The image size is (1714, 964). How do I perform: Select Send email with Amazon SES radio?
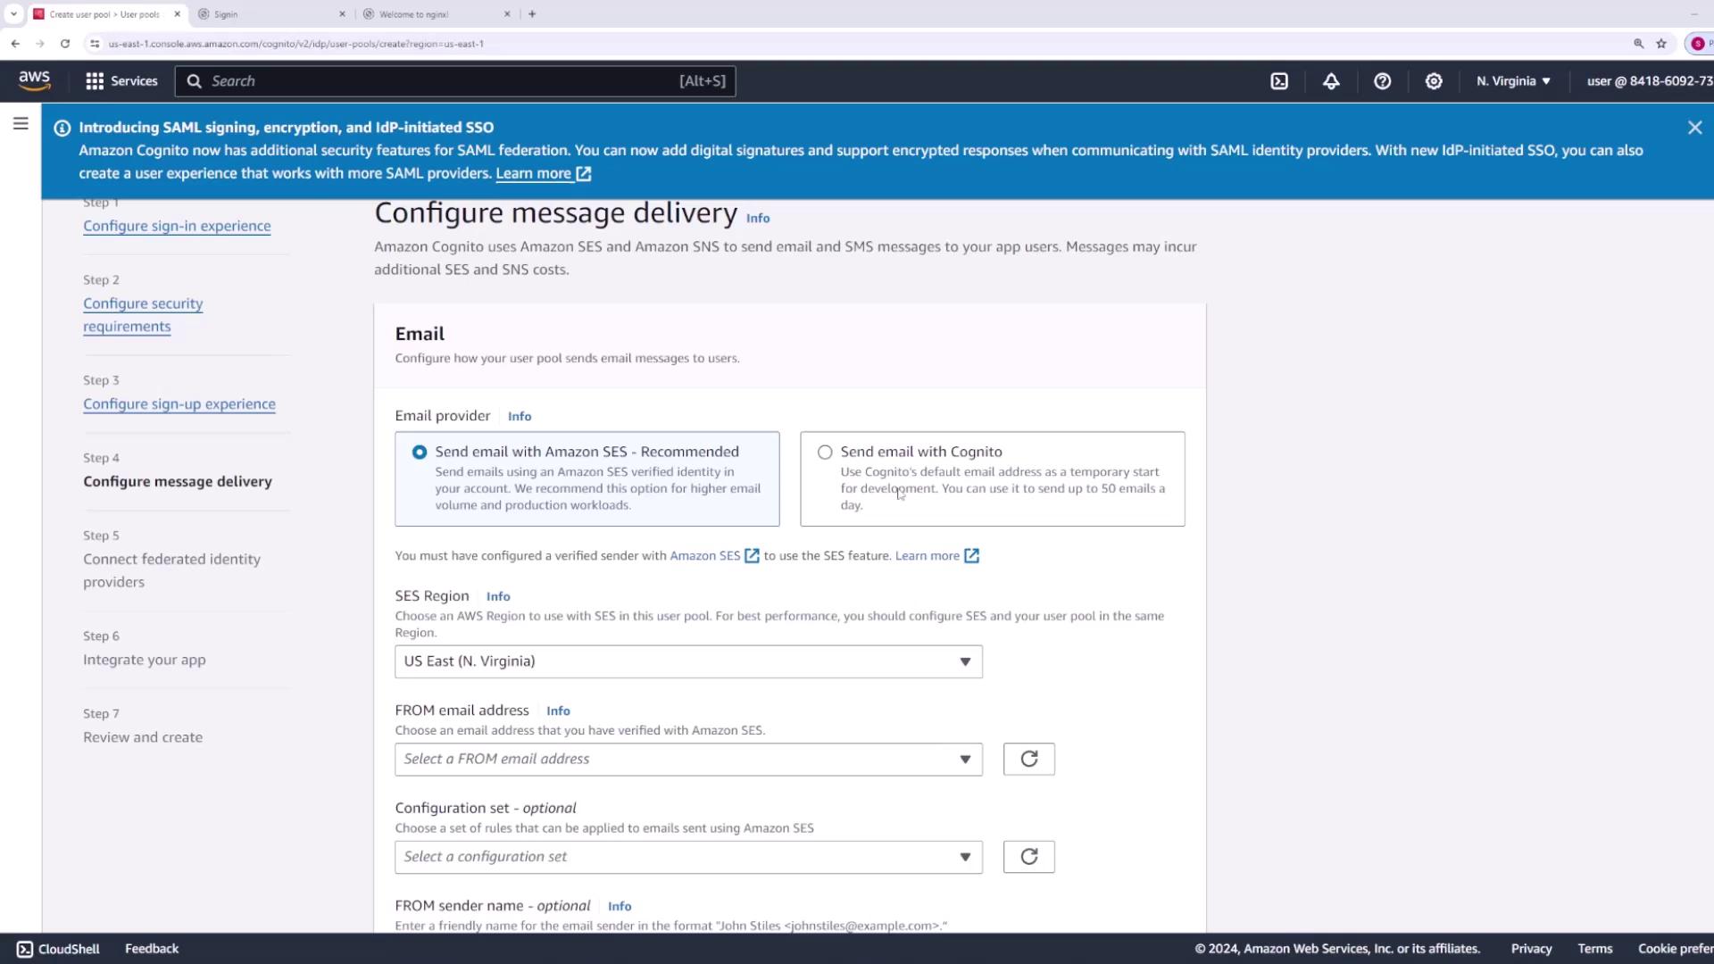[x=420, y=453]
